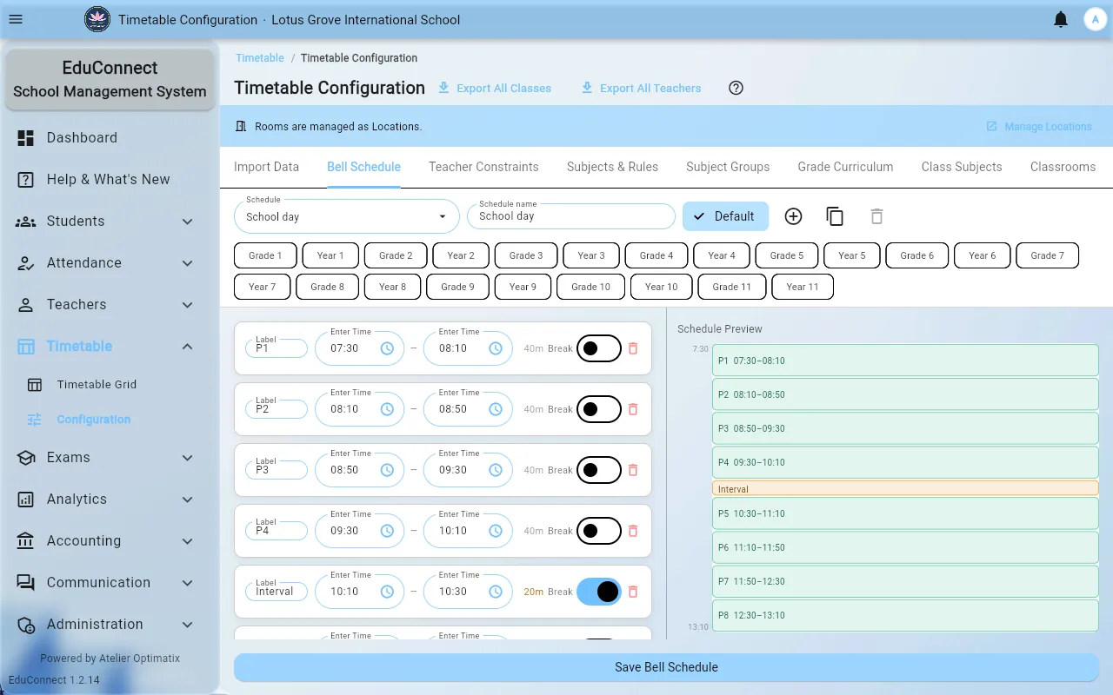Toggle Break switch for P1
Viewport: 1113px width, 695px height.
click(599, 348)
